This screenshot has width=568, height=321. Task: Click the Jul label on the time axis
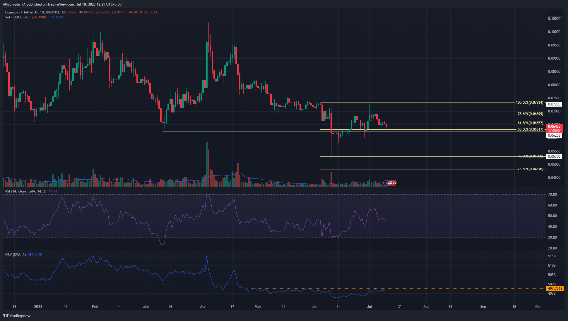369,307
